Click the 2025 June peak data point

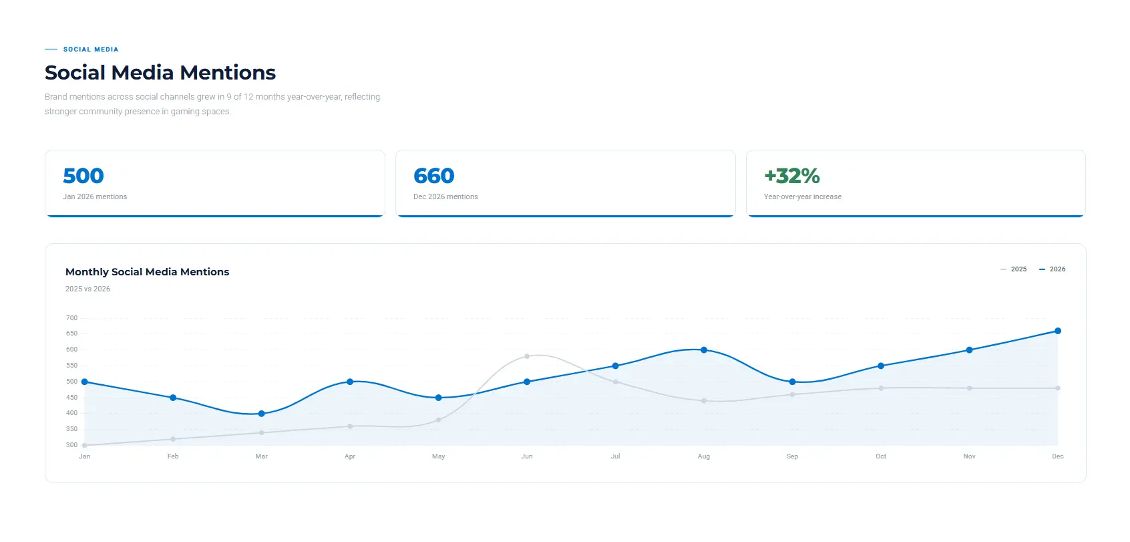coord(527,356)
